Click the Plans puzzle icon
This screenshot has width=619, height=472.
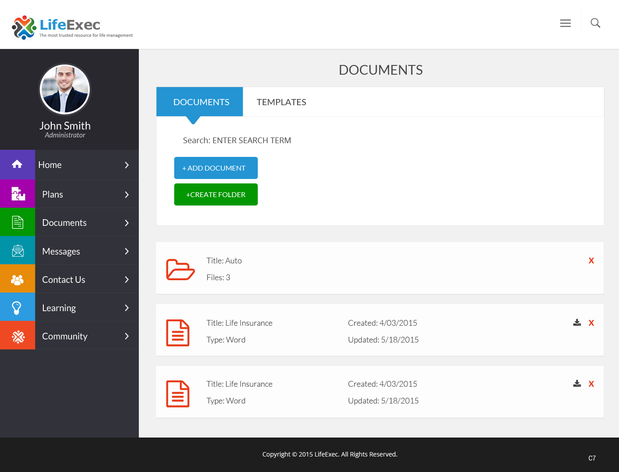pos(17,194)
